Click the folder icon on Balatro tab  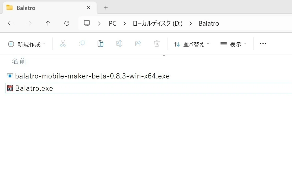click(9, 8)
